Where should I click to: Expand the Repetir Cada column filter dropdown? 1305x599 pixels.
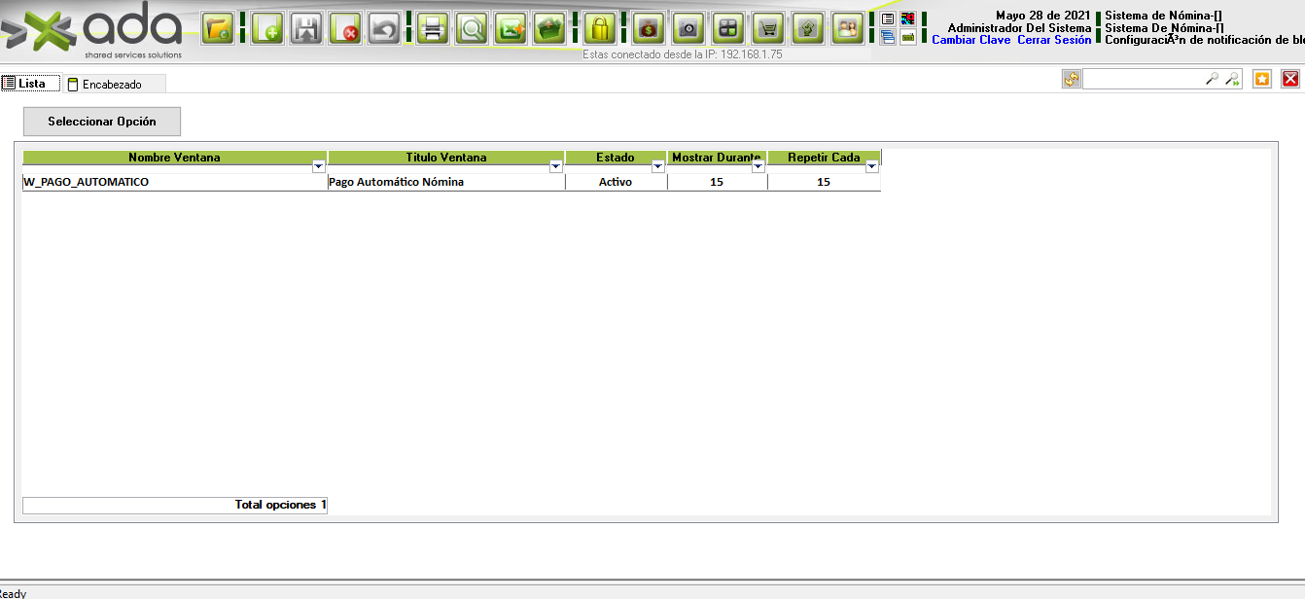pyautogui.click(x=871, y=167)
